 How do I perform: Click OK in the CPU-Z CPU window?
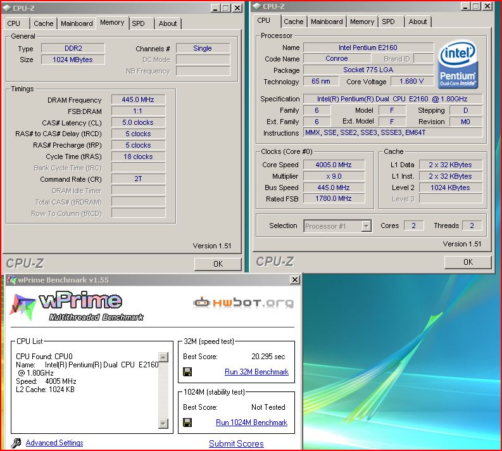point(468,262)
